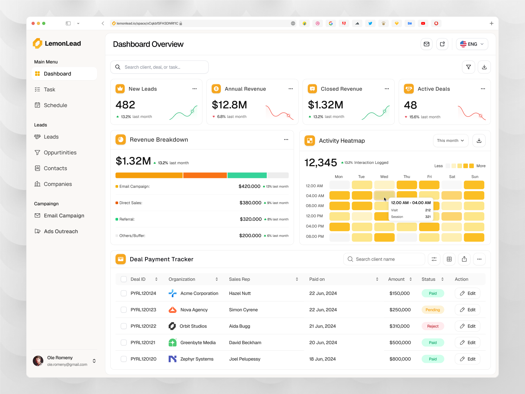Screen dimensions: 525x394
Task: Go to Opportunities in the Leads section
Action: coord(60,152)
